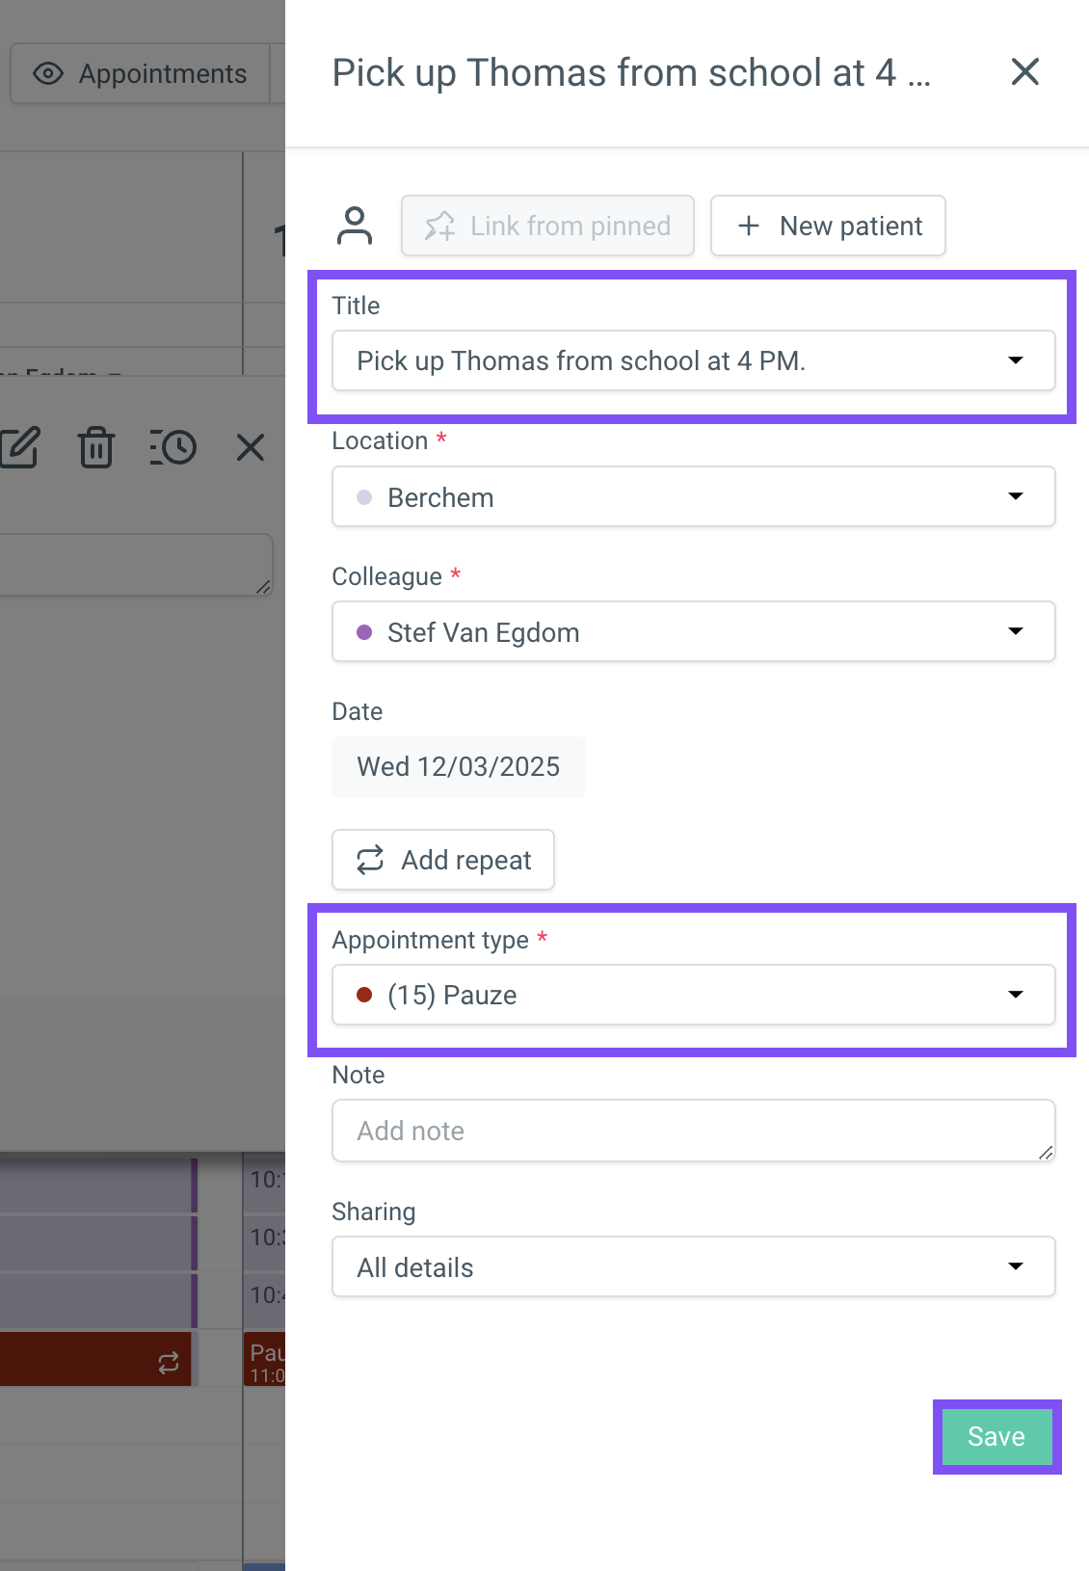Save the appointment changes
Viewport: 1089px width, 1571px height.
(x=996, y=1437)
